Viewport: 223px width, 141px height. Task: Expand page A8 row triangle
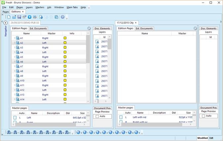pyautogui.click(x=15, y=71)
